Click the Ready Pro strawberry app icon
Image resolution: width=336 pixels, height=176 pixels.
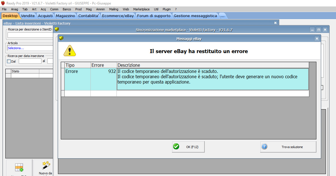pos(3,3)
